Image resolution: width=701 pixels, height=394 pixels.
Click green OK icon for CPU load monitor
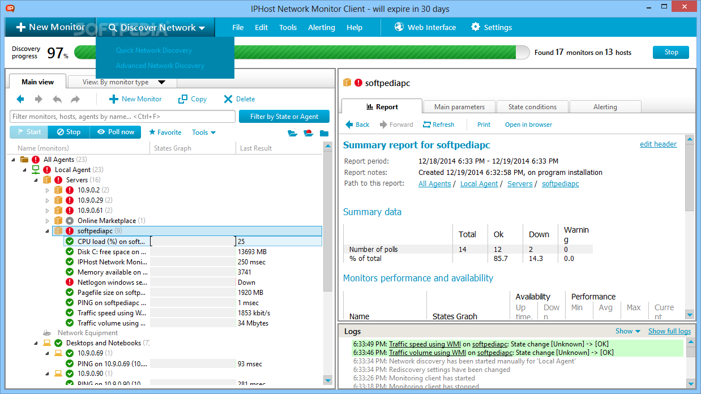pos(70,241)
